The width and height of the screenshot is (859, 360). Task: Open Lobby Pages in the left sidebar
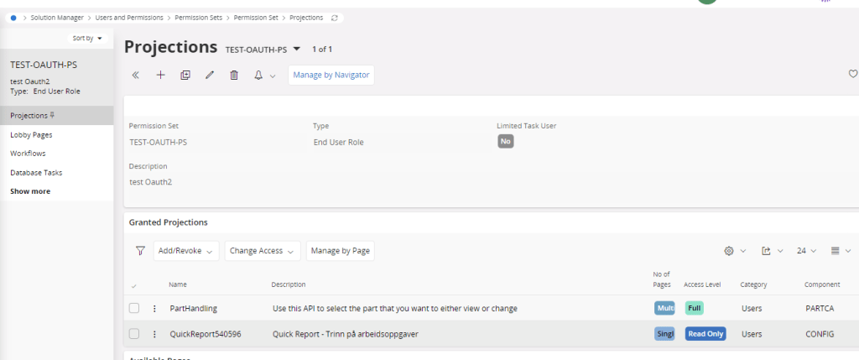tap(31, 134)
